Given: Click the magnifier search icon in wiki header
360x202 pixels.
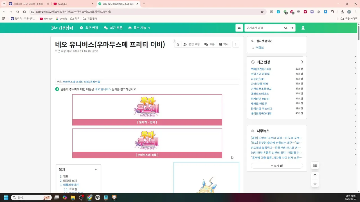Looking at the screenshot, I should [286, 28].
